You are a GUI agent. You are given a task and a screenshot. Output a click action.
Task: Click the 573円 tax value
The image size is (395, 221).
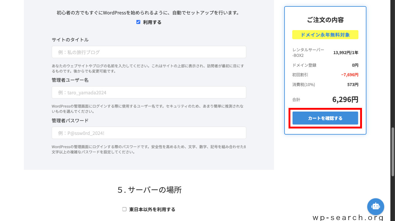tap(353, 85)
